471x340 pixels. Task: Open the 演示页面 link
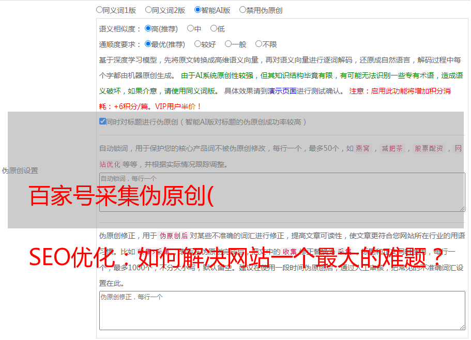point(282,91)
